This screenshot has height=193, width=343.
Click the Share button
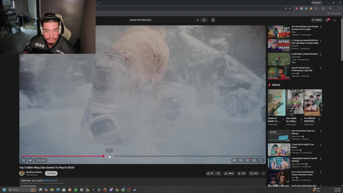point(229,173)
